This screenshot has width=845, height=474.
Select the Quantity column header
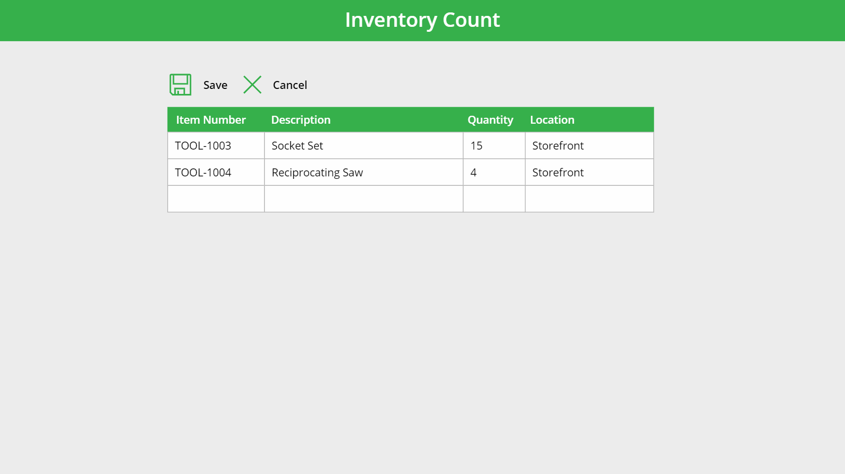(490, 120)
